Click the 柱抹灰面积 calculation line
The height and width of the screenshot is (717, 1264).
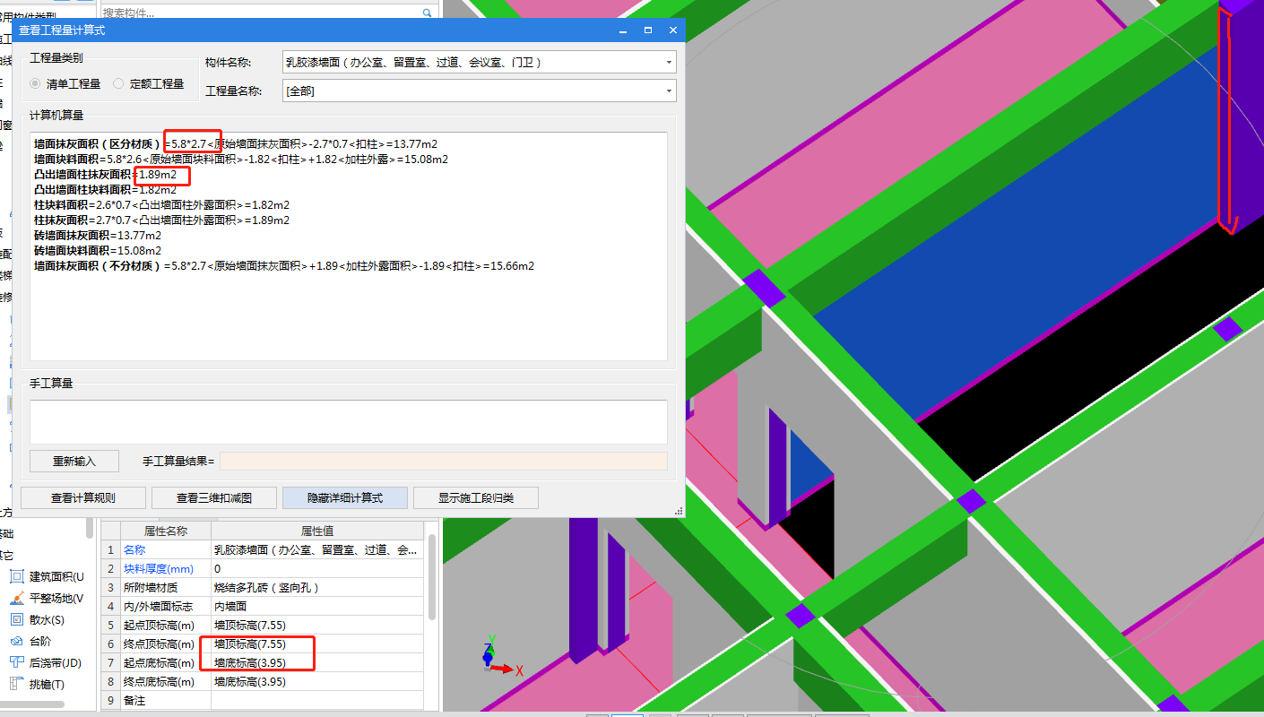[161, 220]
